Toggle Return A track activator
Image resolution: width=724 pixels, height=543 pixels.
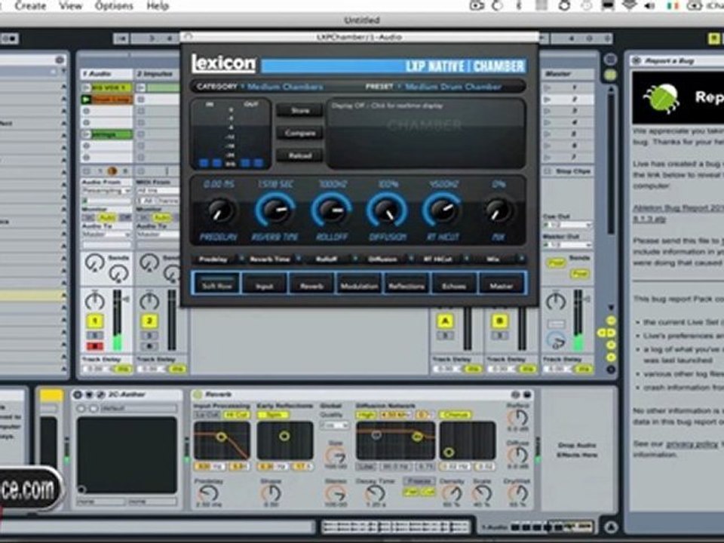point(445,321)
